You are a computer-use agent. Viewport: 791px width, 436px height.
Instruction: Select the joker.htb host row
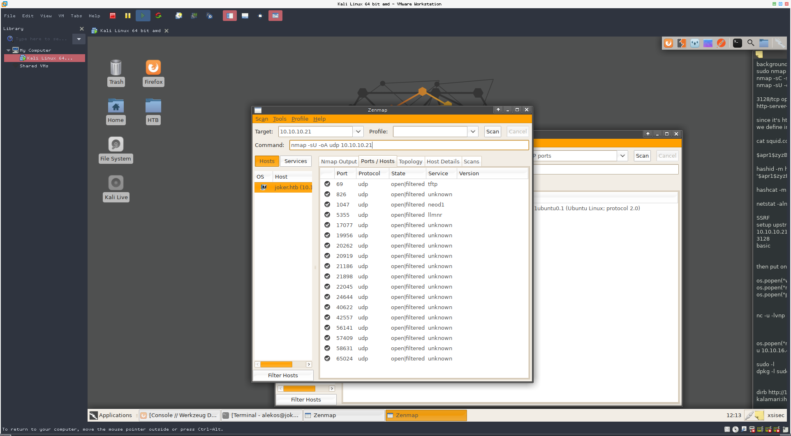284,187
